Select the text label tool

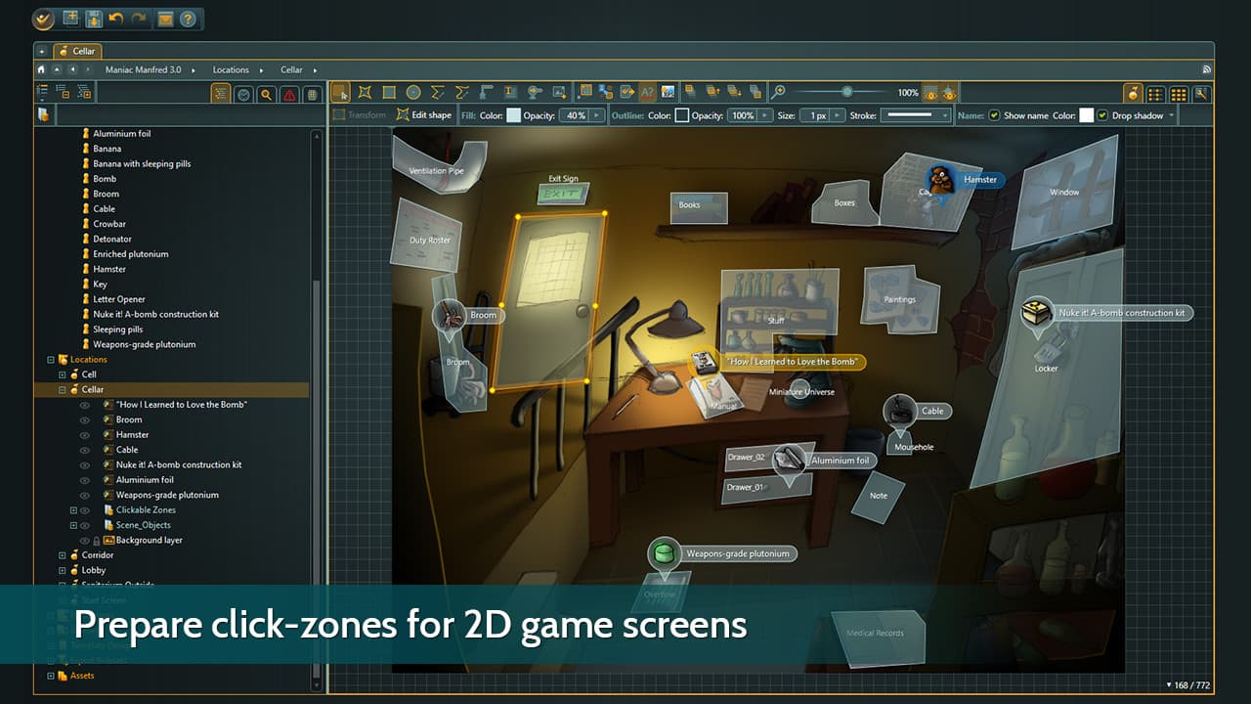tap(510, 92)
